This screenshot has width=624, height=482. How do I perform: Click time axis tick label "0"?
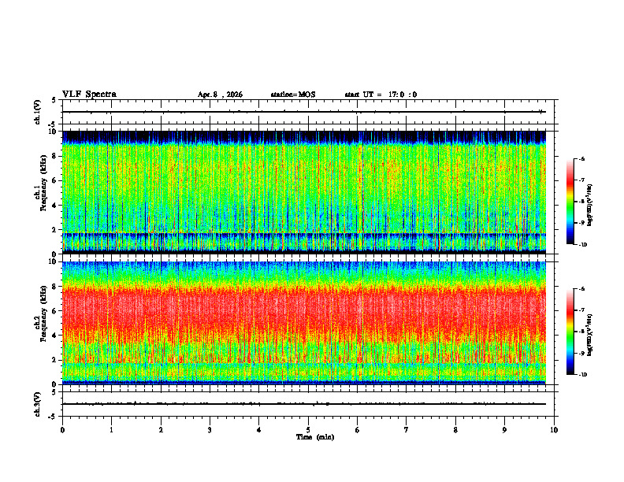[x=62, y=430]
